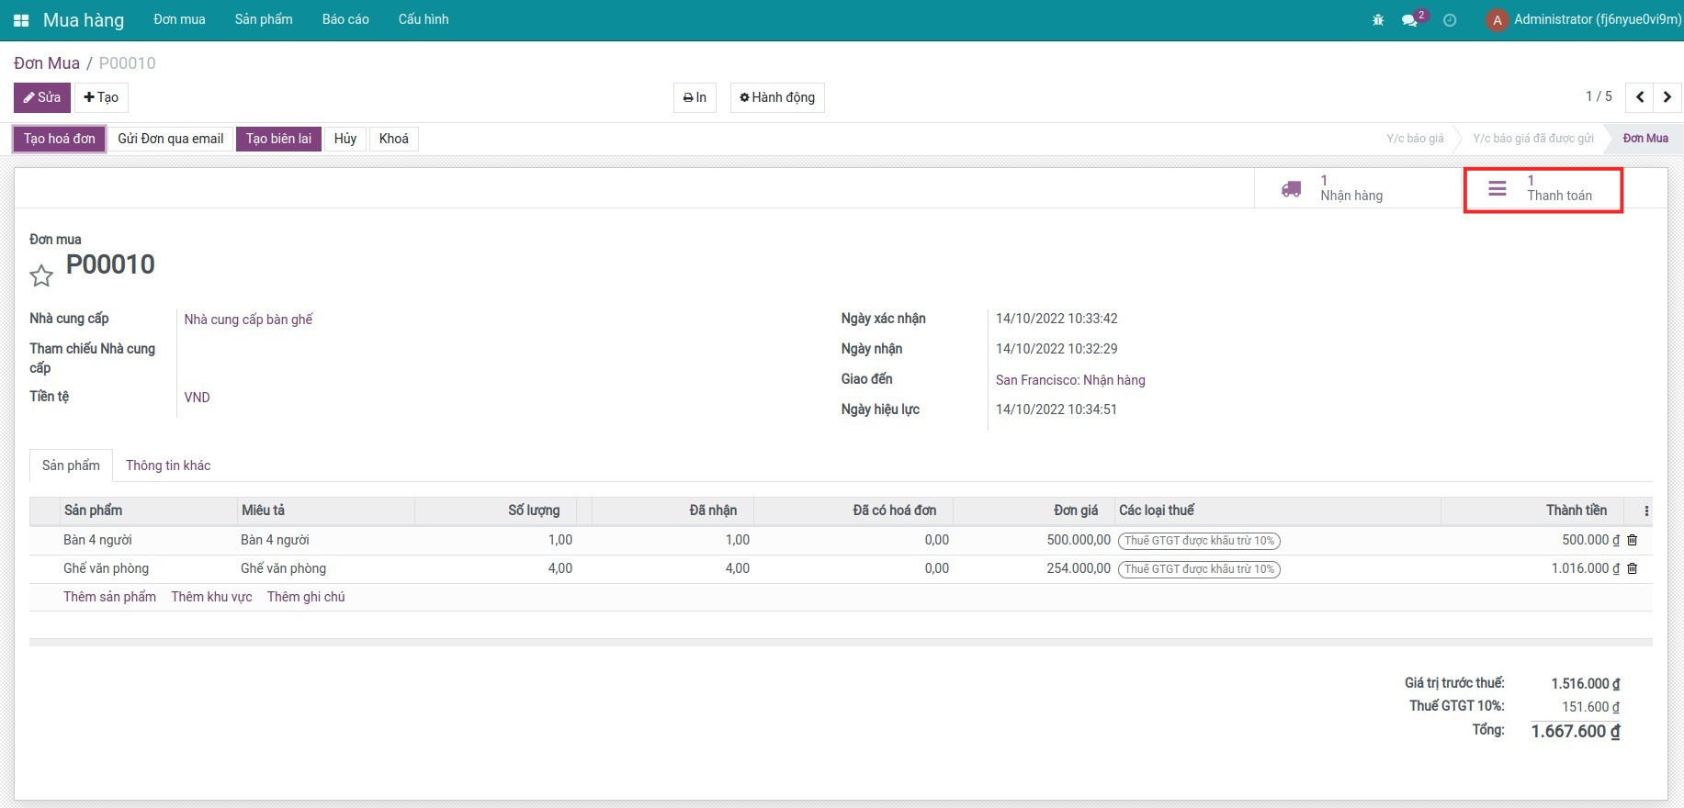Image resolution: width=1684 pixels, height=808 pixels.
Task: Open the activities clock icon
Action: click(x=1450, y=20)
